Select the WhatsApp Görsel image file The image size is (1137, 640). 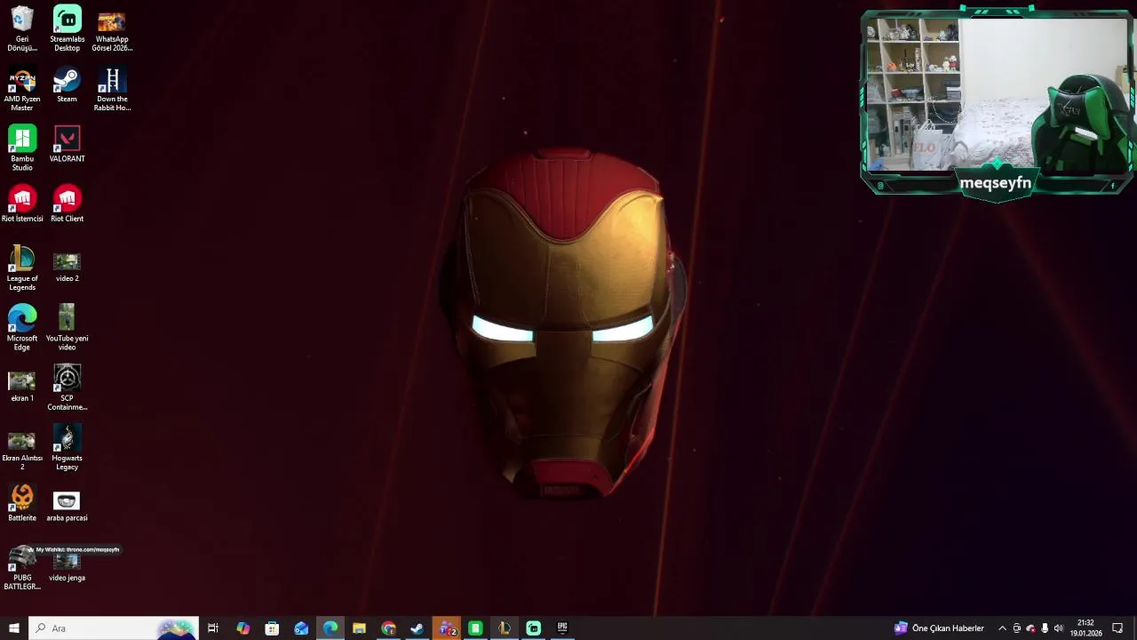click(x=111, y=28)
